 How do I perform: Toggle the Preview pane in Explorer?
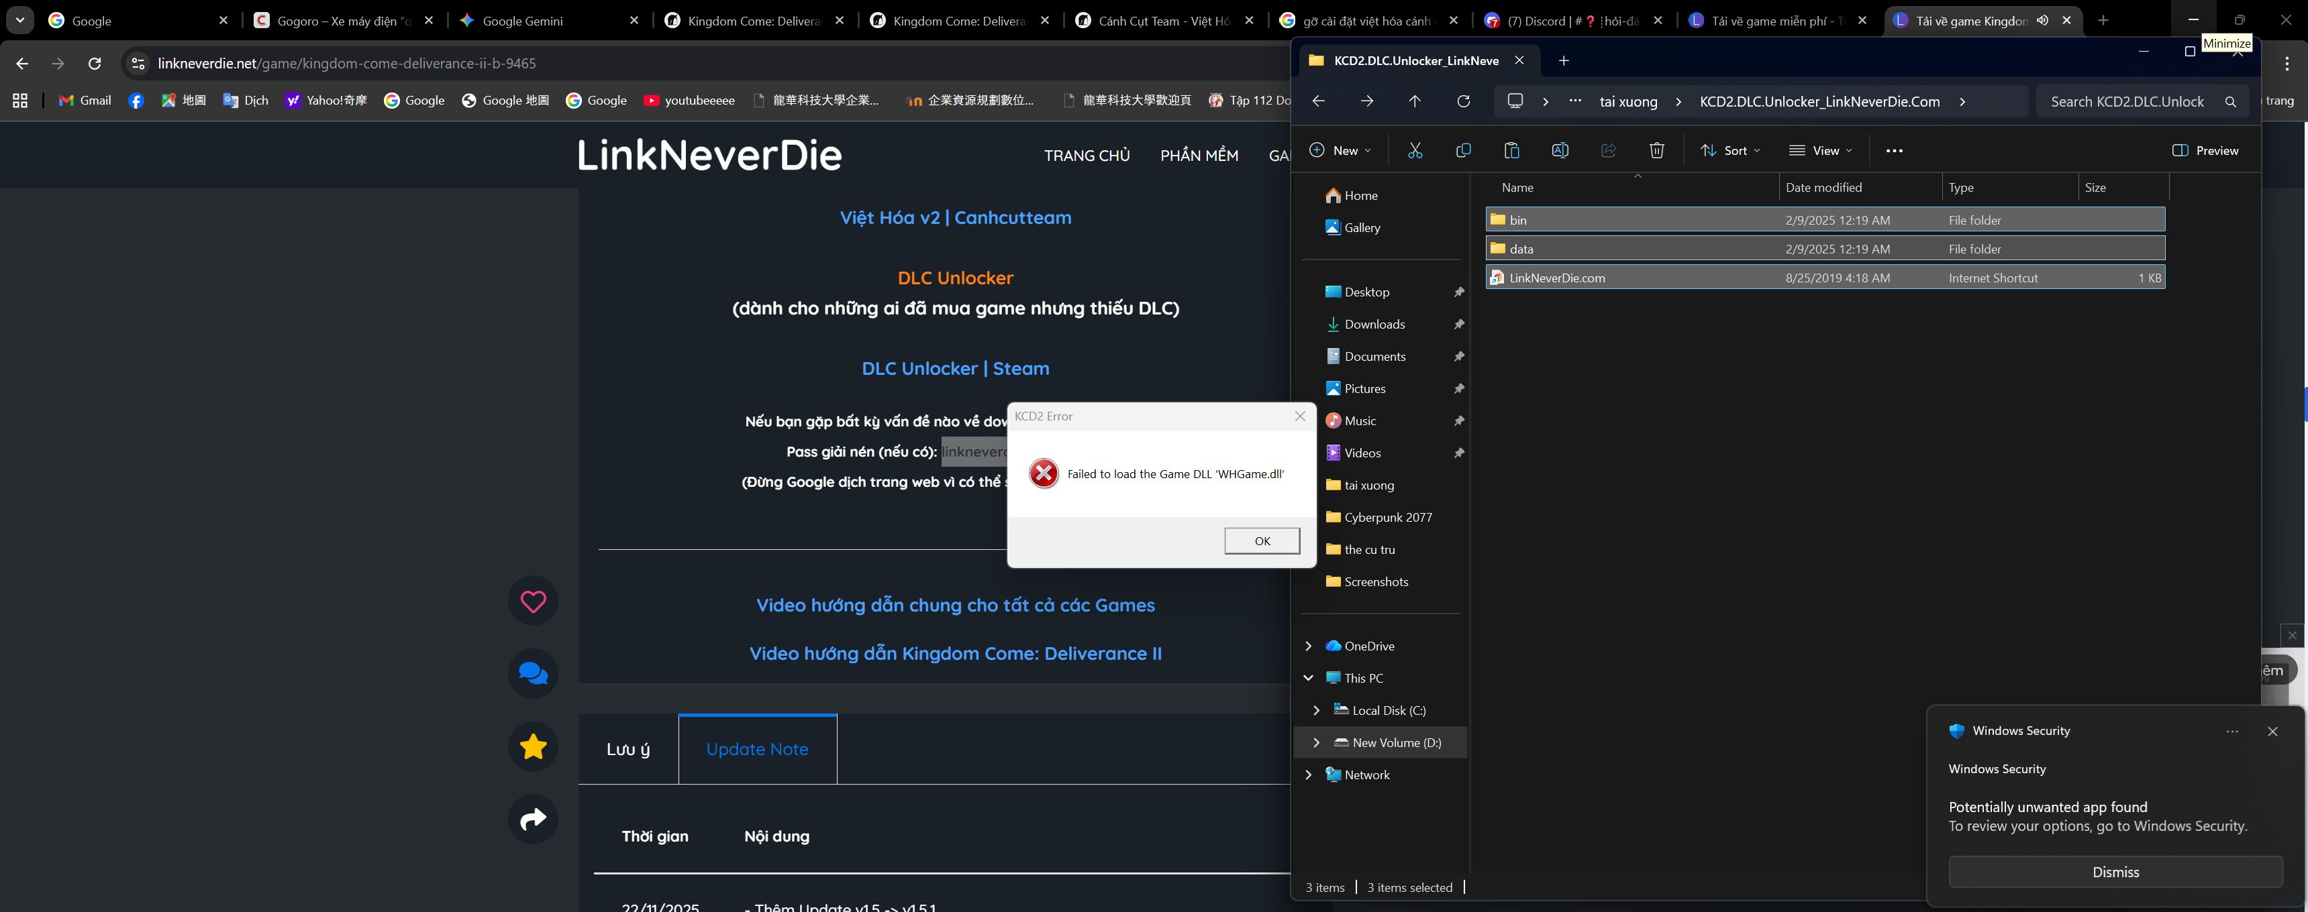tap(2205, 150)
